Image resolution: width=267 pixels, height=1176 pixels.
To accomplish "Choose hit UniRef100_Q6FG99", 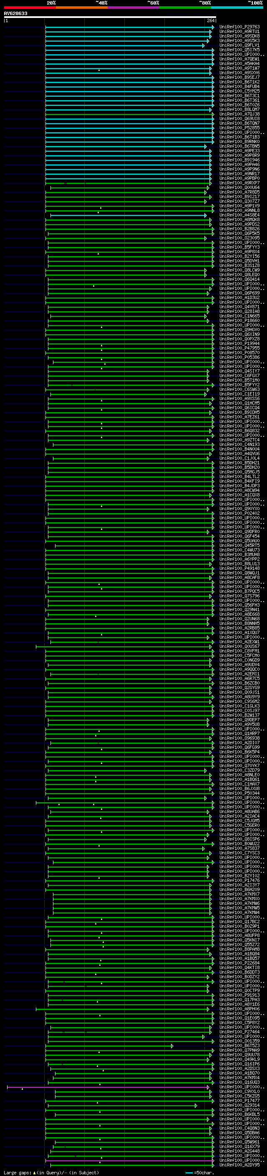I will pos(239,747).
